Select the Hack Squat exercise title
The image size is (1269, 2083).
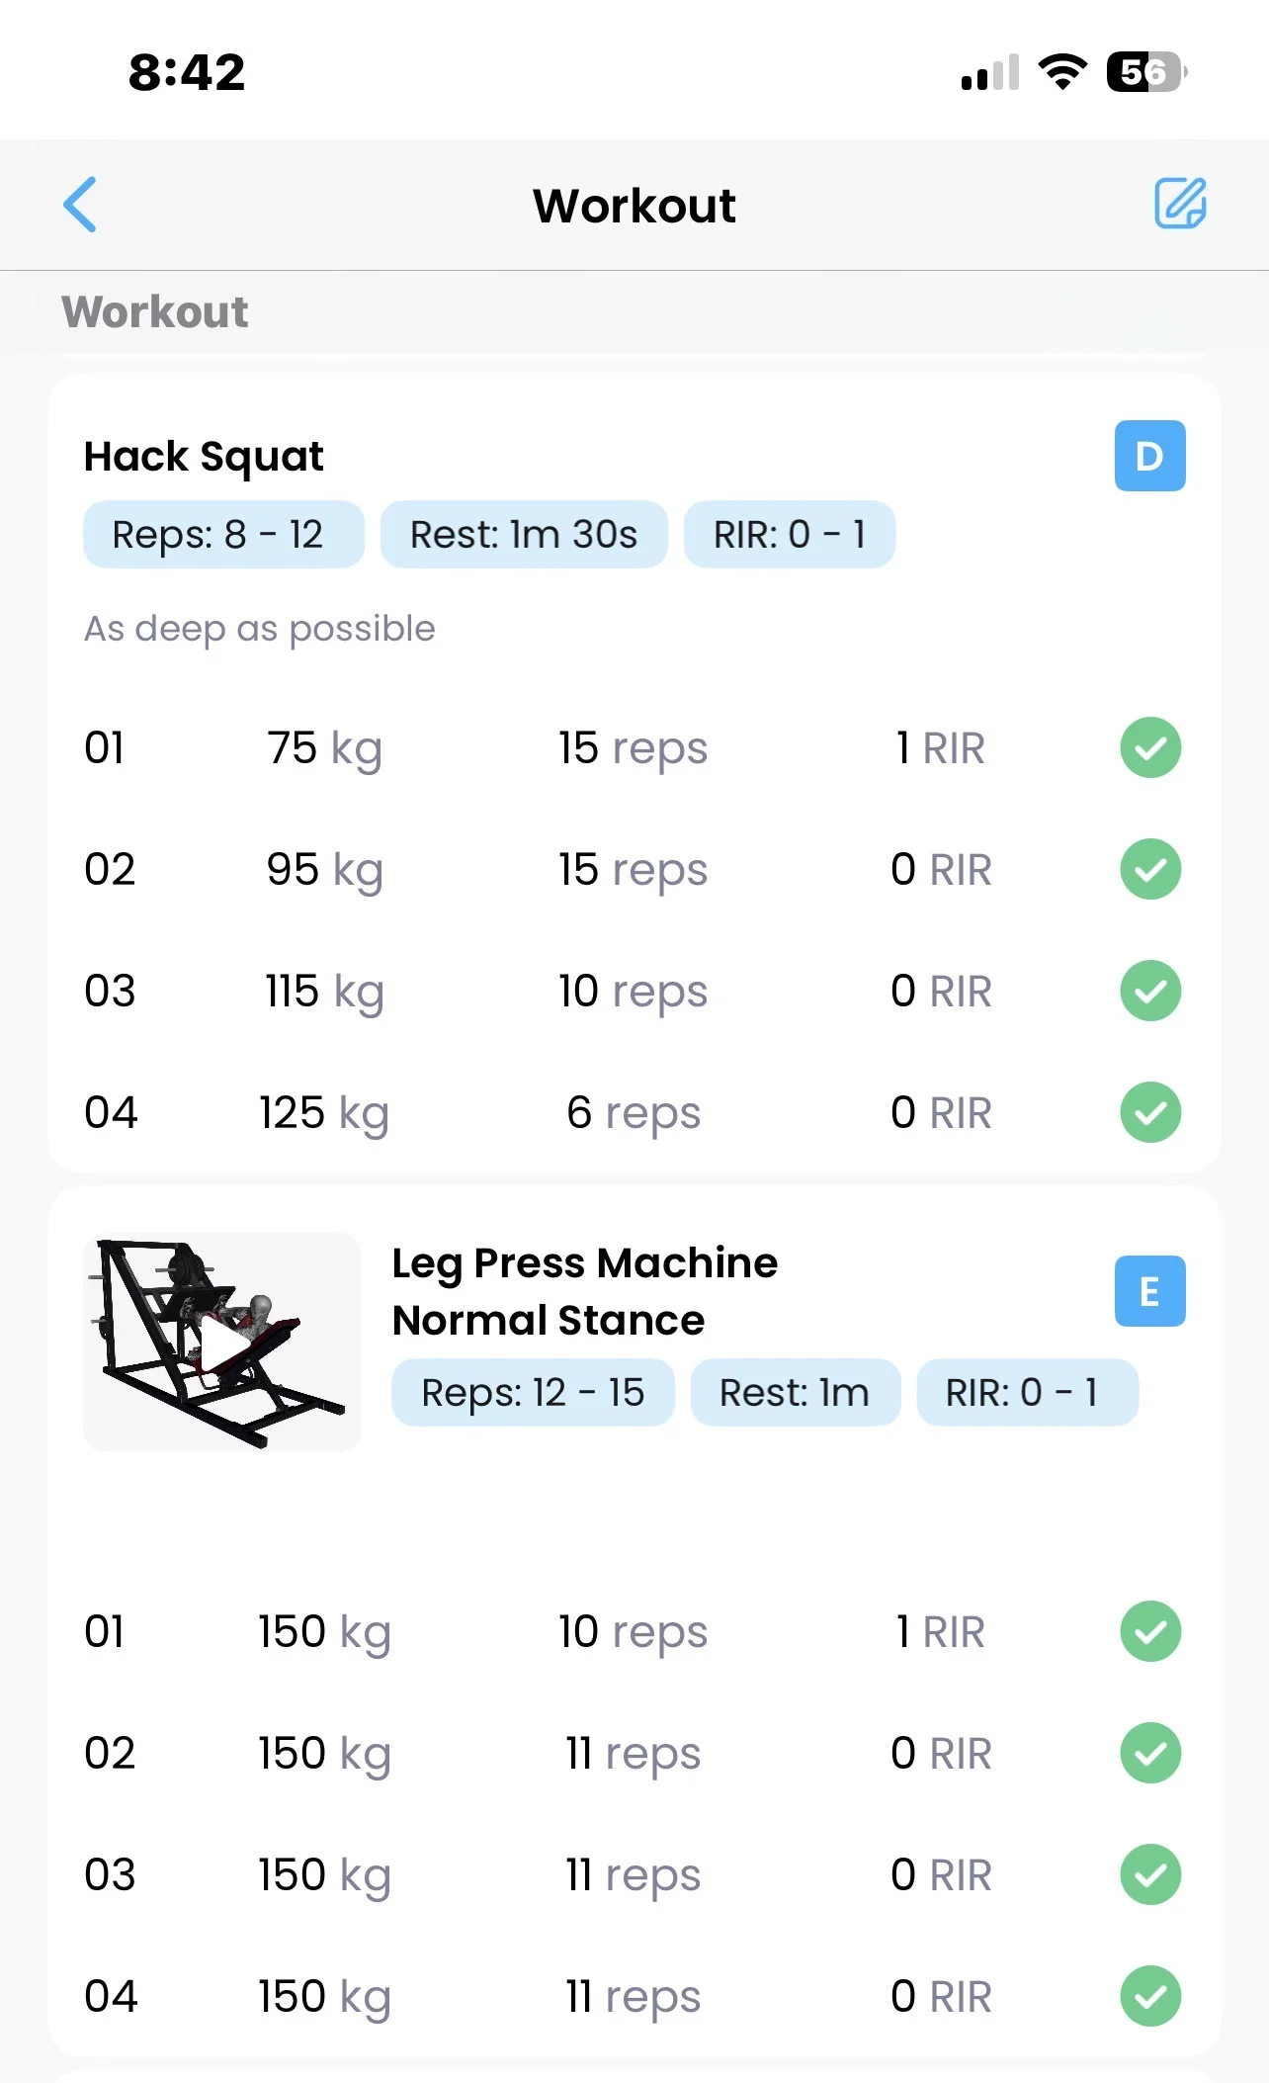pos(204,457)
